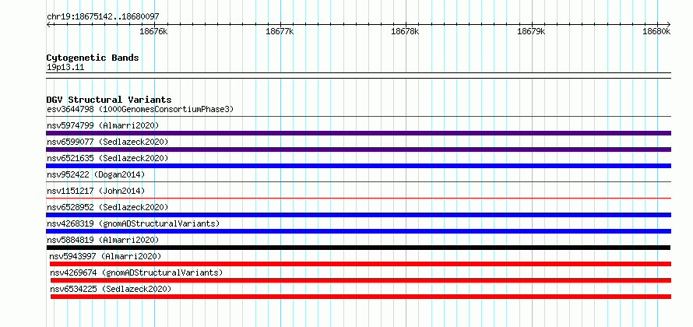693x327 pixels.
Task: Open variant esv3644798 (1000GenomesConsortiumPhase3) label
Action: tap(140, 109)
